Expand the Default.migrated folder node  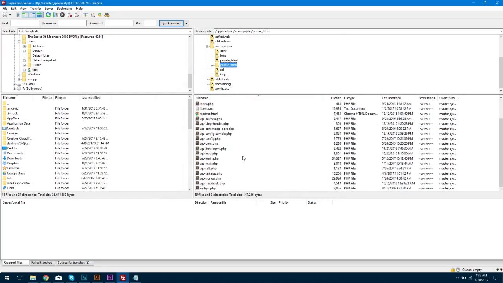(x=24, y=60)
